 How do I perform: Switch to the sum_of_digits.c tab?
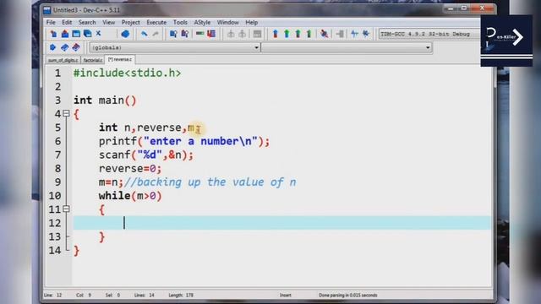(63, 60)
